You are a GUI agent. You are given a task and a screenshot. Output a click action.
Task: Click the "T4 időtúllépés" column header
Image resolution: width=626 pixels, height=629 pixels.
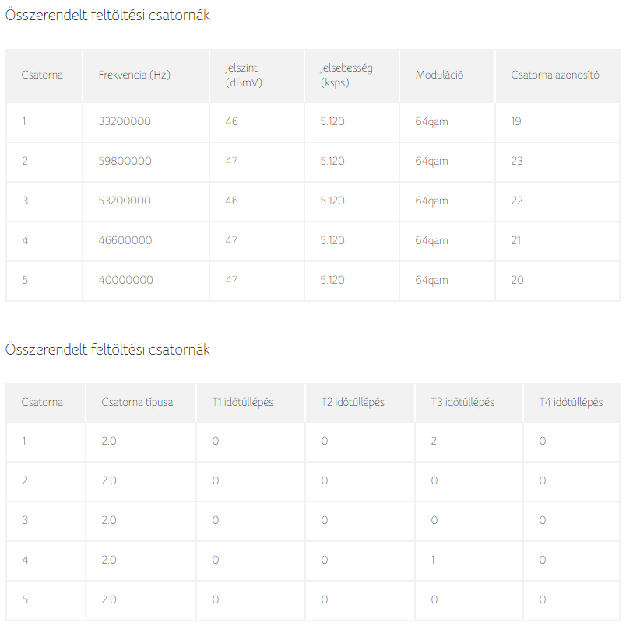pyautogui.click(x=571, y=402)
